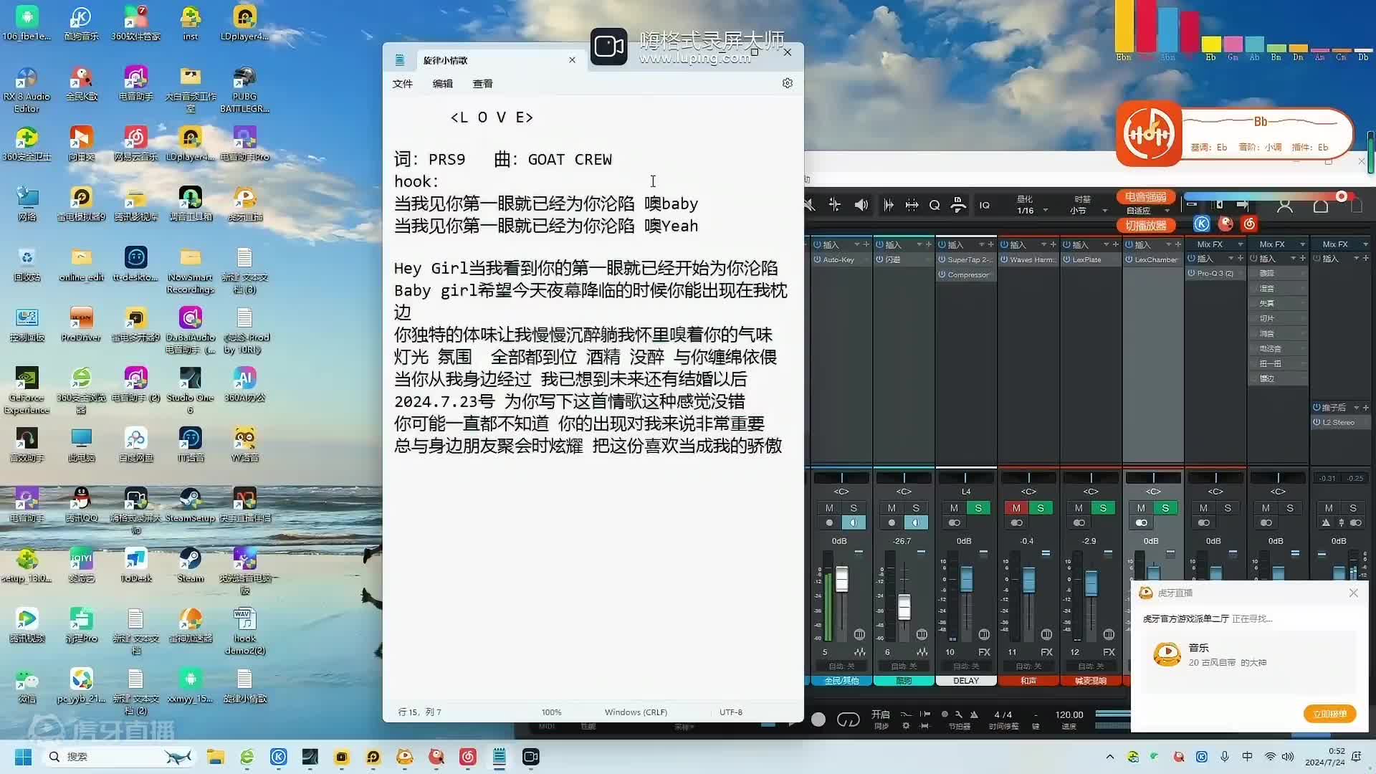The width and height of the screenshot is (1376, 774).
Task: Open the 文件 menu in the lyrics notepad
Action: pyautogui.click(x=403, y=84)
